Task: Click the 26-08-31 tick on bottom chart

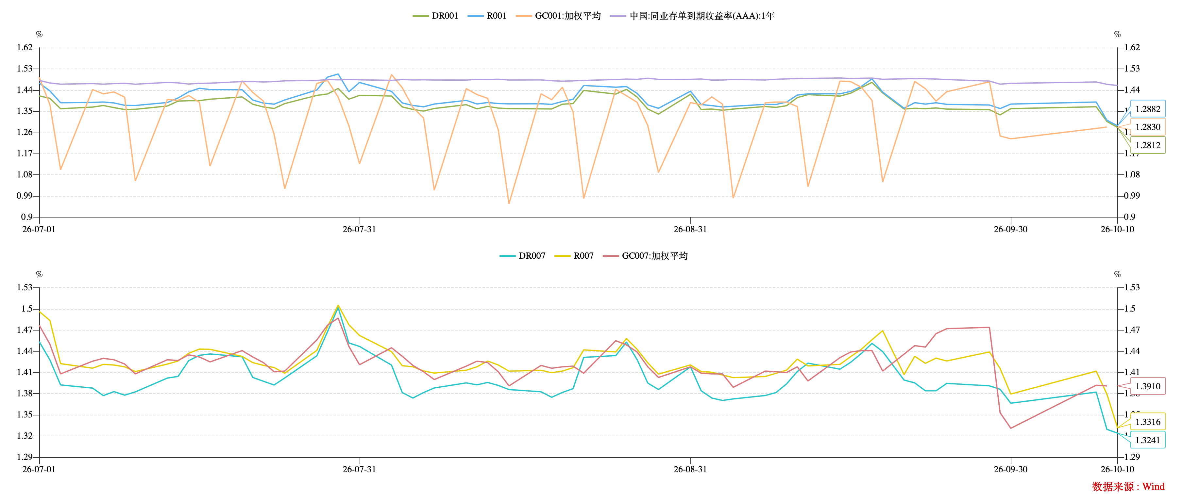Action: (x=690, y=469)
